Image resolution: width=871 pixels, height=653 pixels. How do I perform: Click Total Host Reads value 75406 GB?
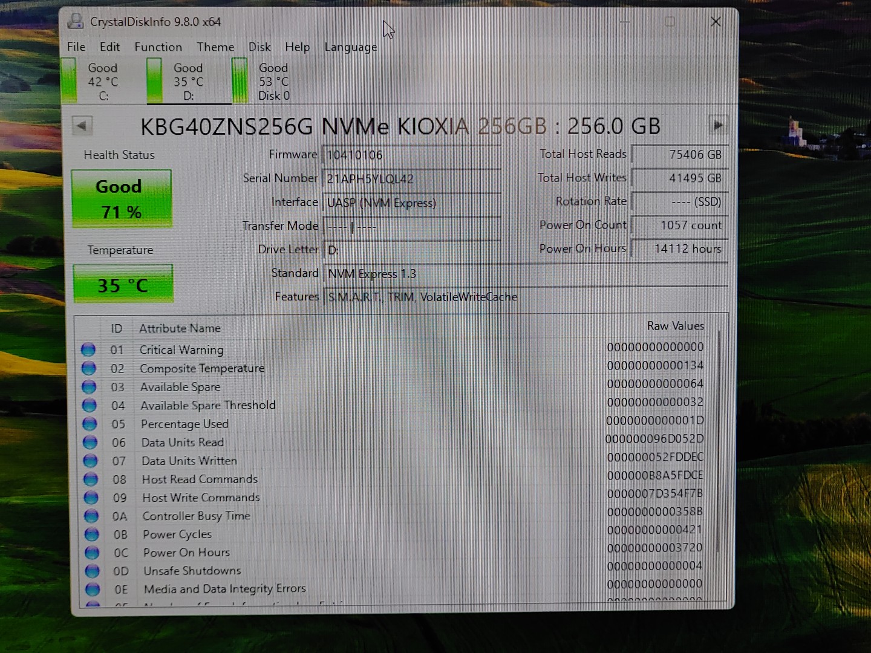coord(680,154)
